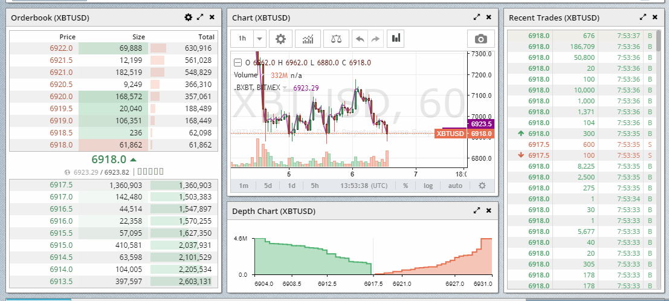
Task: Set chart range to 5d
Action: (268, 186)
